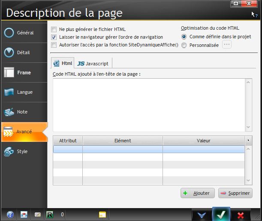Click the red-dot diagram icon in bottom bar
The width and height of the screenshot is (262, 221).
tap(24, 215)
